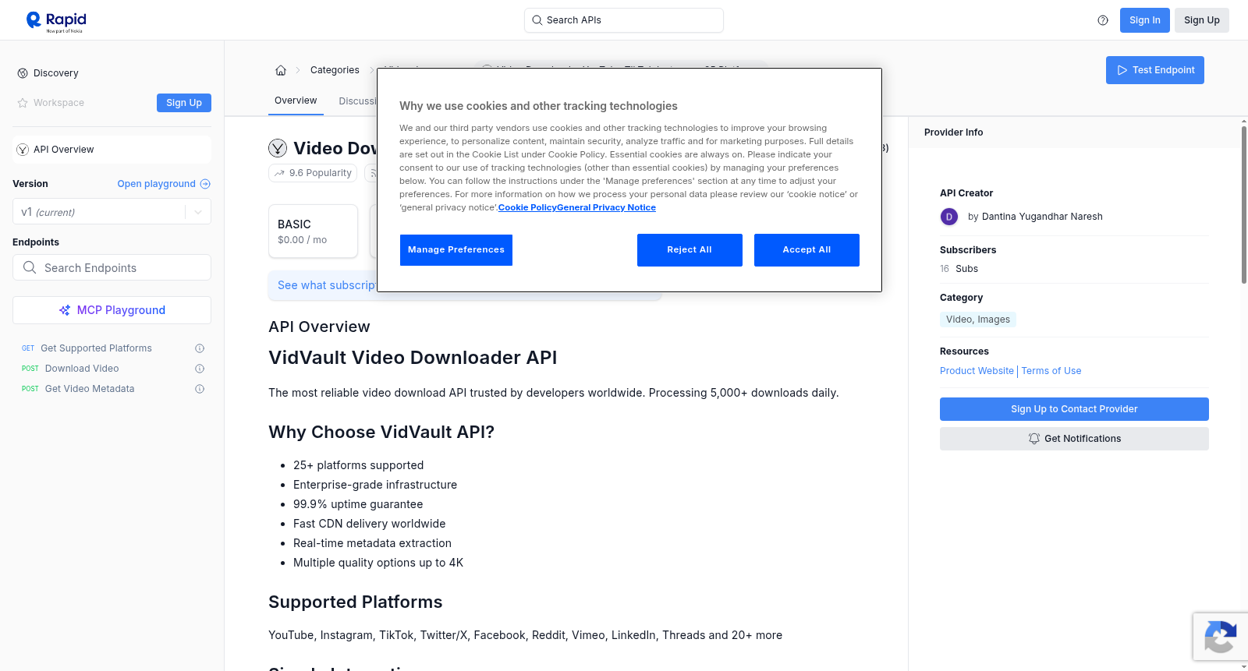Click the Test Endpoint button
The width and height of the screenshot is (1248, 671).
tap(1155, 70)
